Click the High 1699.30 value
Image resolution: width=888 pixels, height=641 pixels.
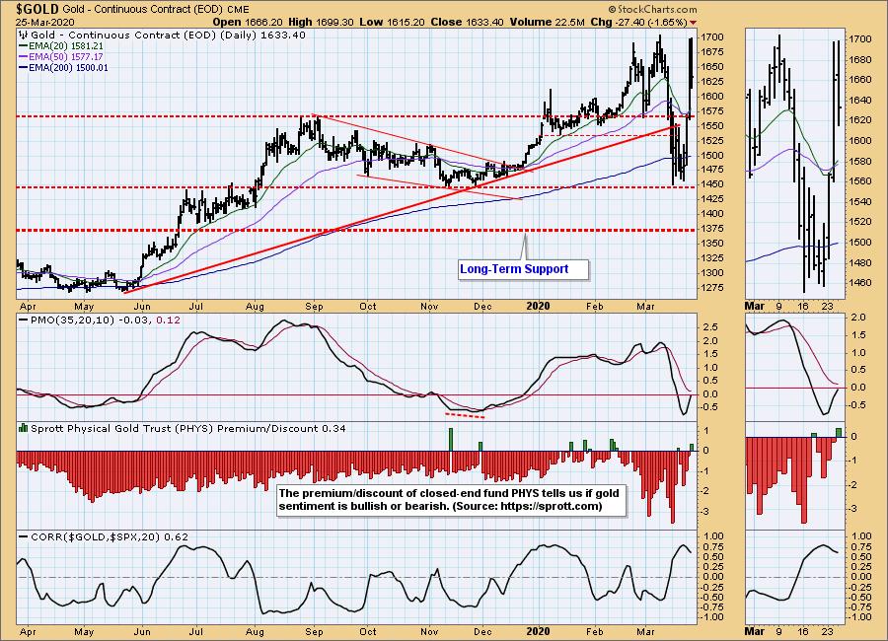321,22
